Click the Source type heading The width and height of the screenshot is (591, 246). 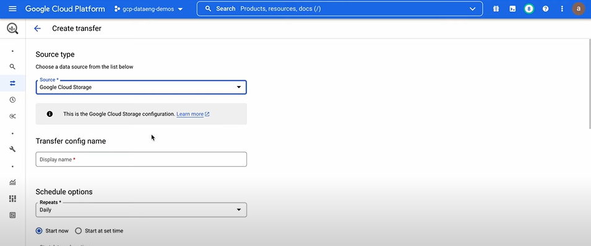(55, 54)
